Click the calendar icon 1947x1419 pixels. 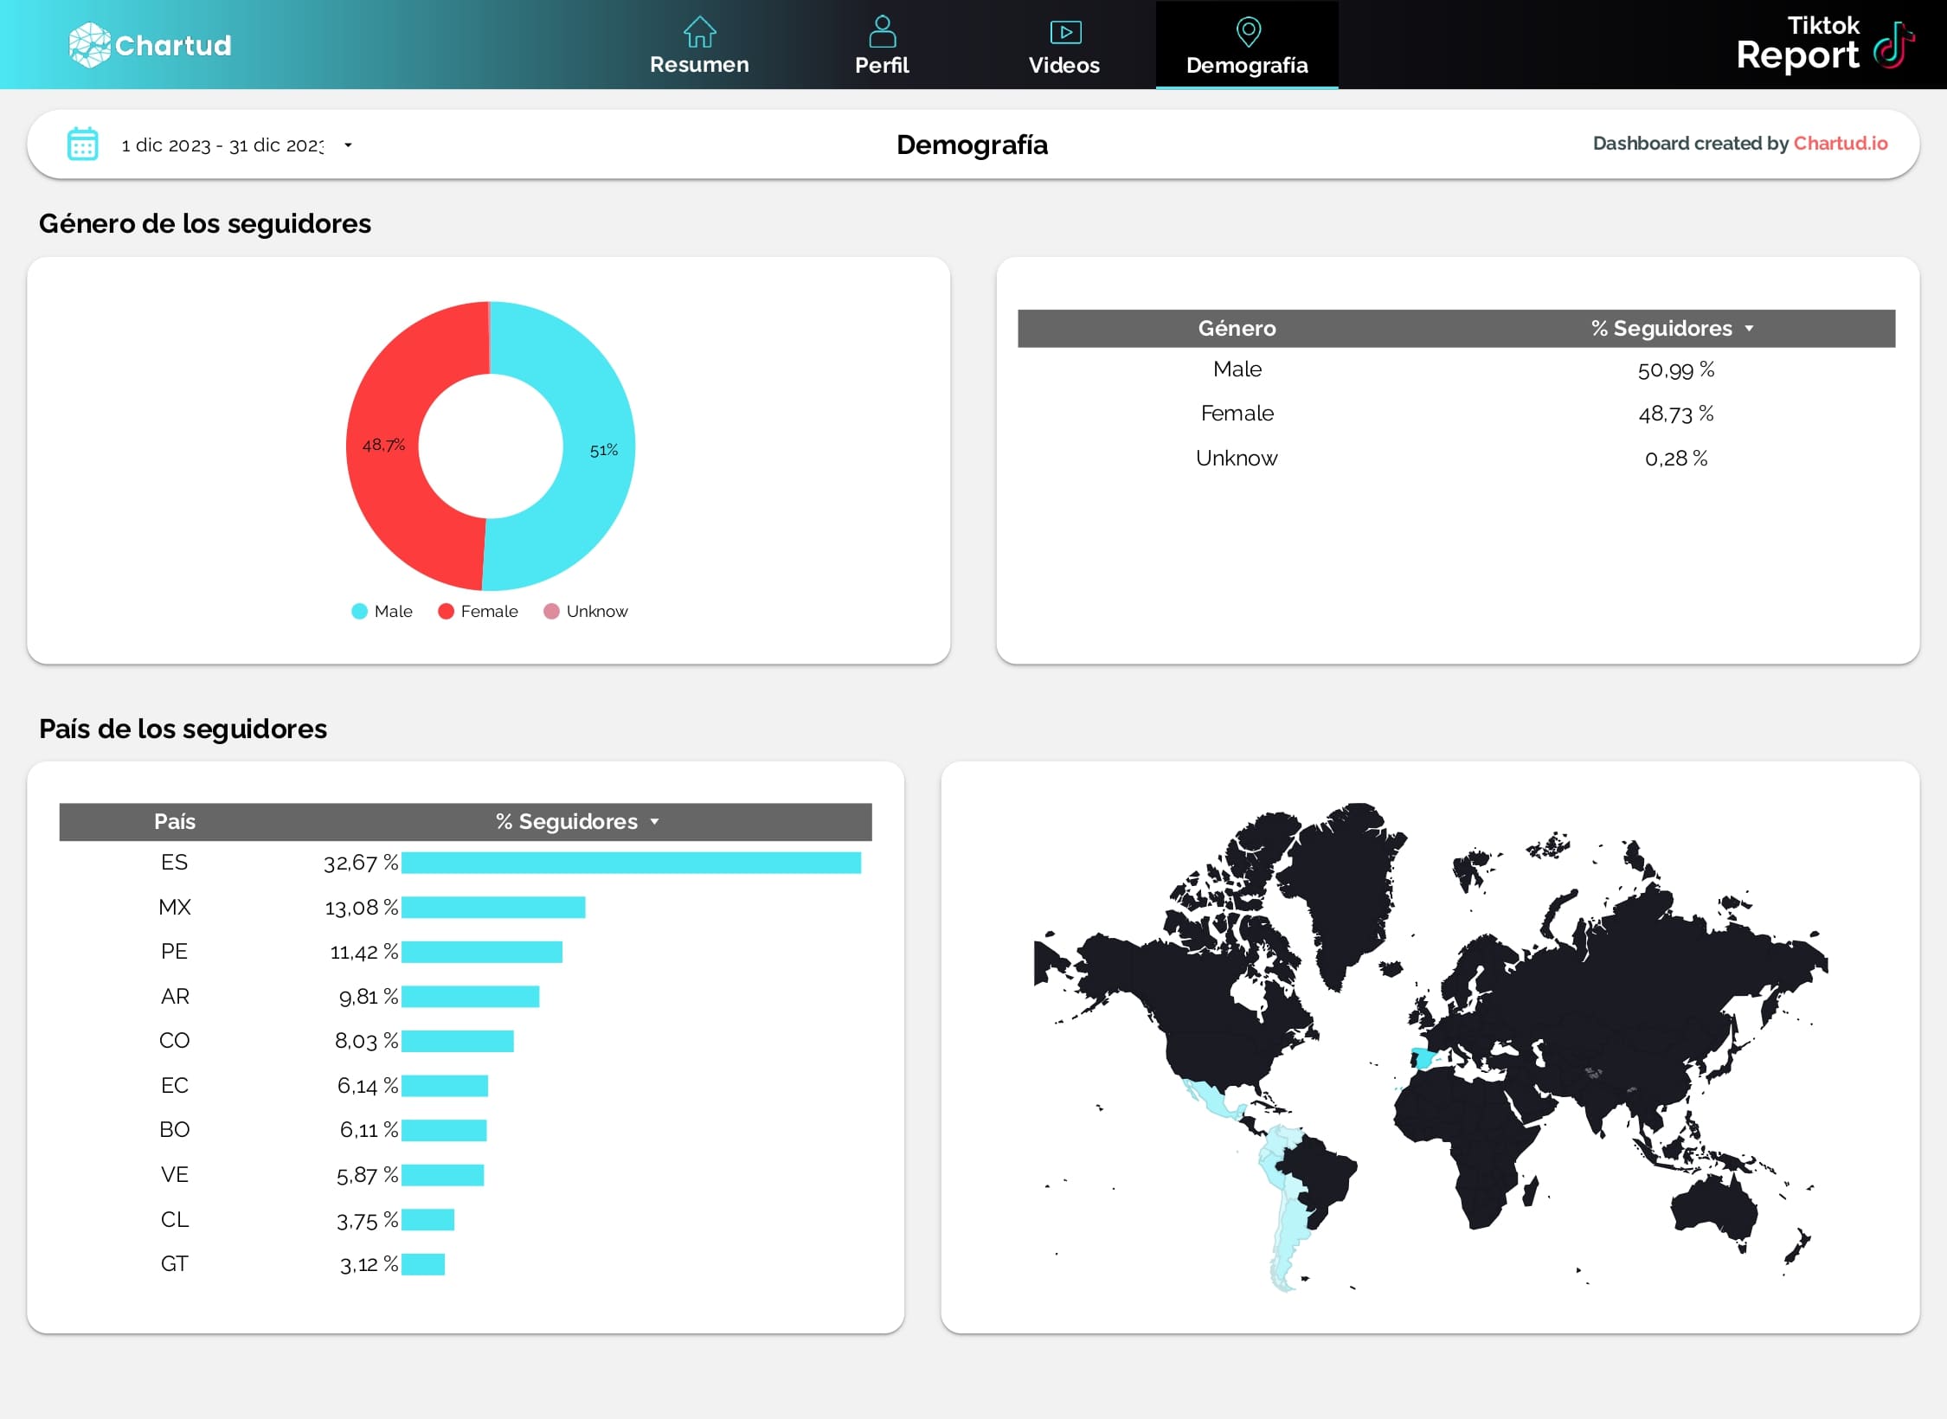coord(83,144)
